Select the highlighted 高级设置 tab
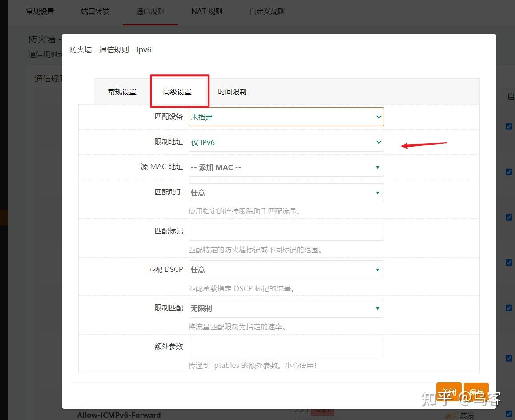 tap(179, 91)
